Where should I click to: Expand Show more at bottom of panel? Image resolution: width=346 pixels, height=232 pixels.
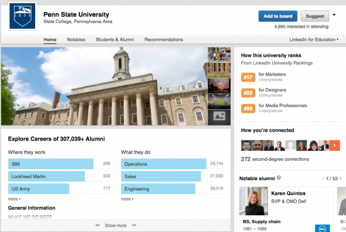(116, 226)
